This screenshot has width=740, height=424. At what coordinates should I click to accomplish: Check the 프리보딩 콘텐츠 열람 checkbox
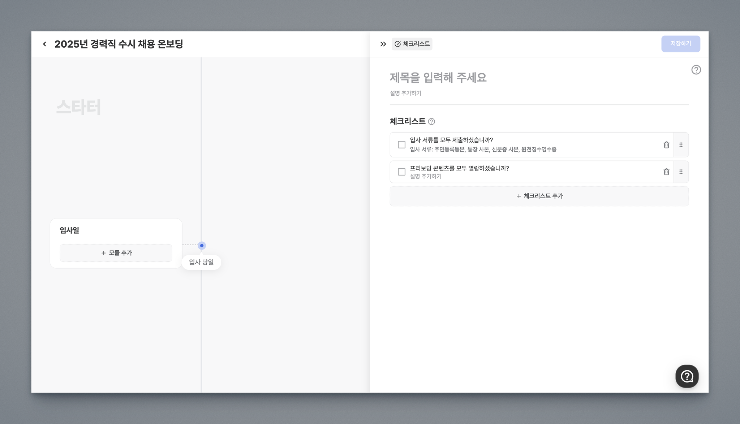(x=401, y=172)
